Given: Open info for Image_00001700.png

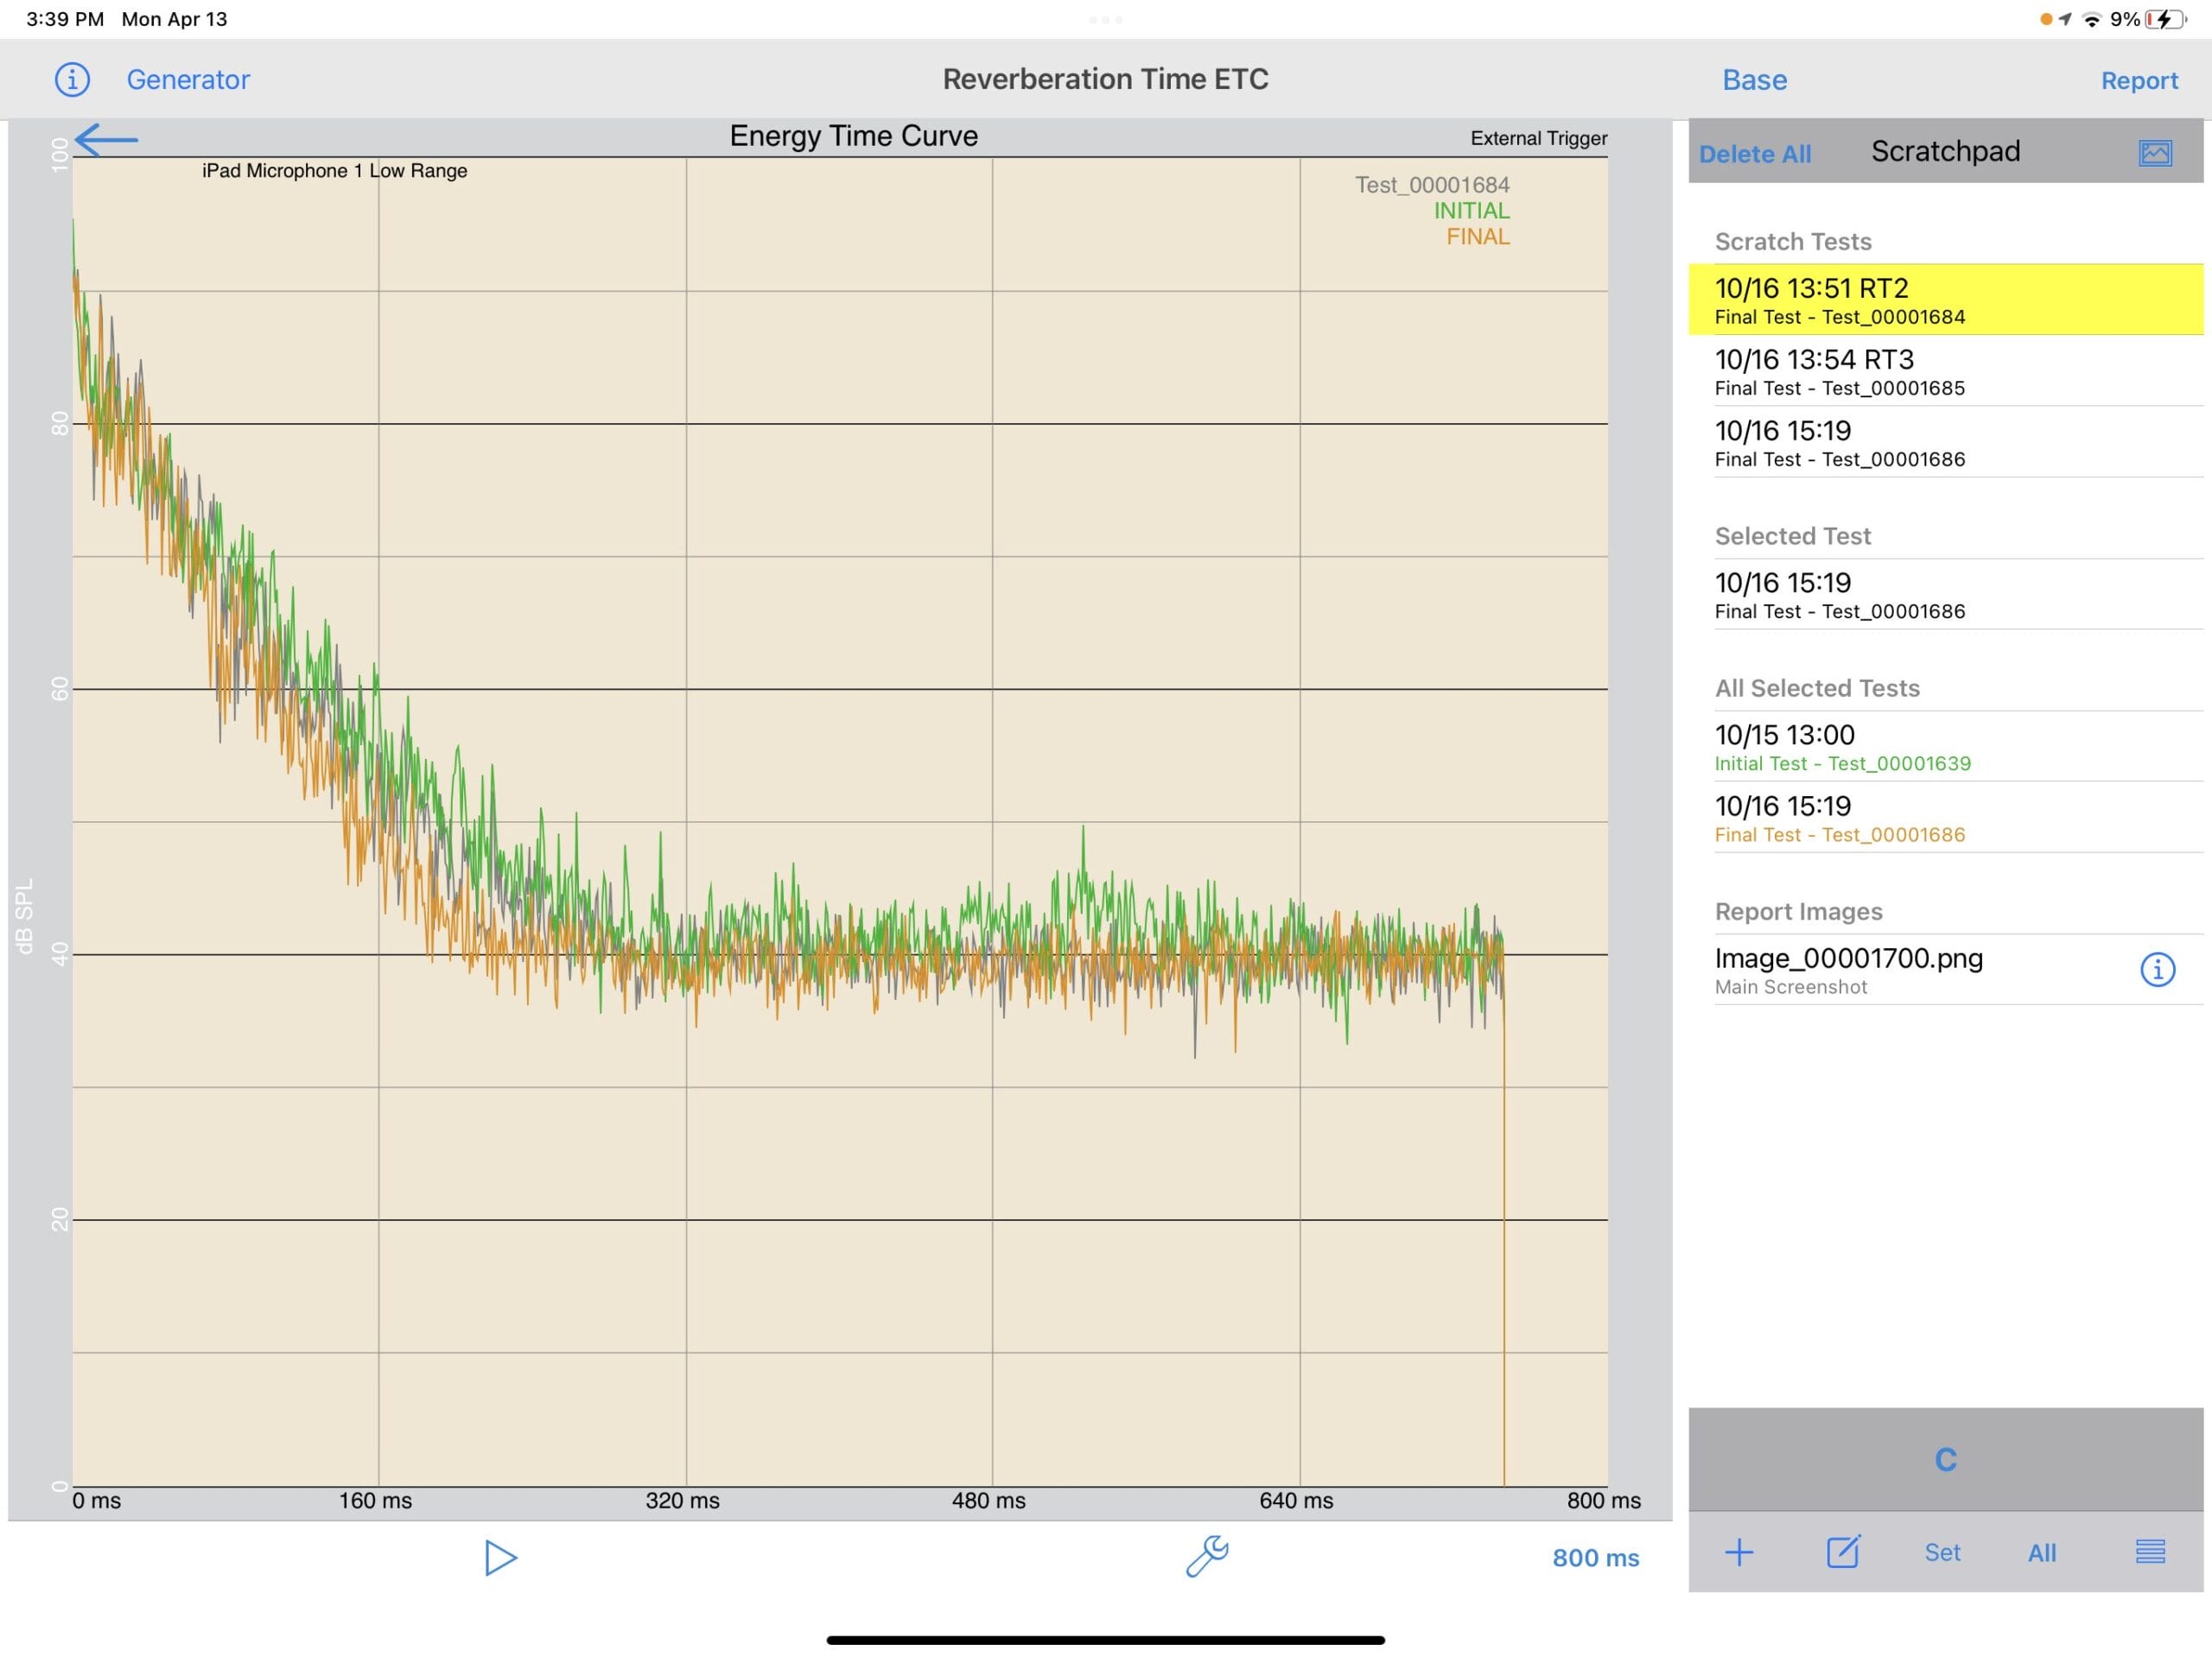Looking at the screenshot, I should point(2157,970).
